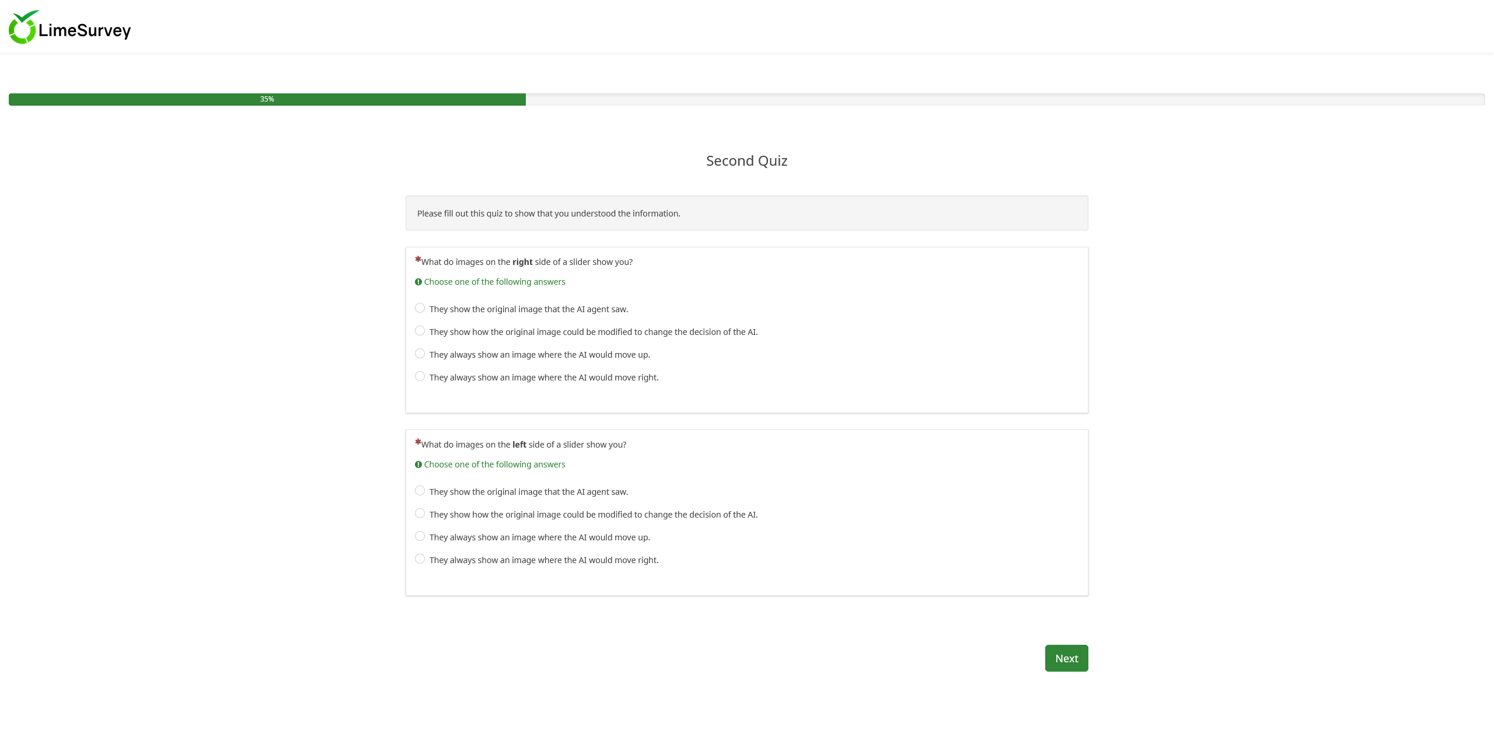Viewport: 1494px width, 751px height.
Task: Select 'modified to change decision' for left-side question
Action: (420, 514)
